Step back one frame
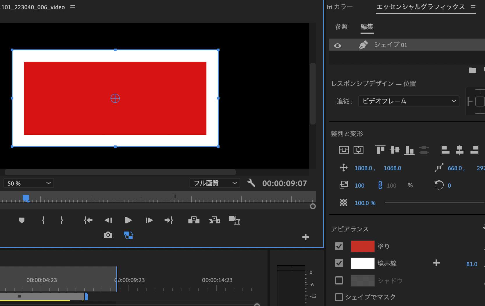 (108, 220)
